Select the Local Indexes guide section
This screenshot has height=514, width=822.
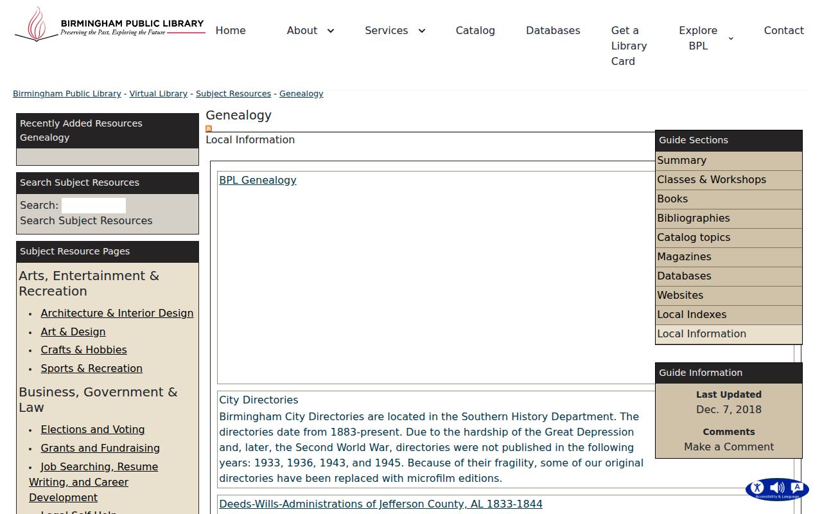pyautogui.click(x=729, y=315)
